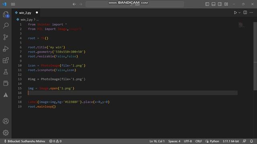The image size is (257, 144).
Task: Open the notifications bell
Action: (x=251, y=141)
